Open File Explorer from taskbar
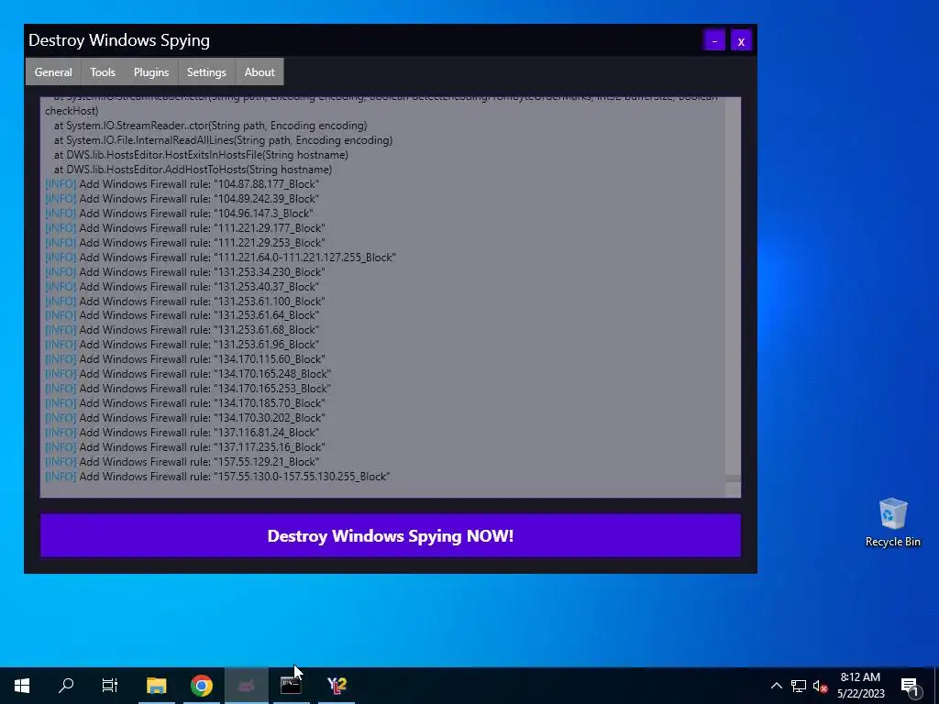The image size is (939, 704). coord(156,685)
